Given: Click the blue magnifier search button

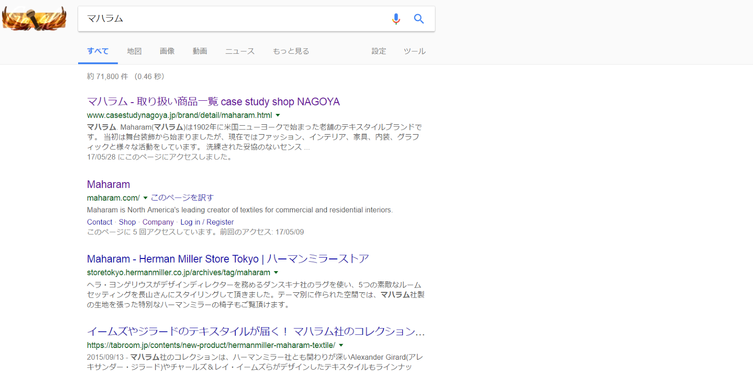Looking at the screenshot, I should 419,19.
